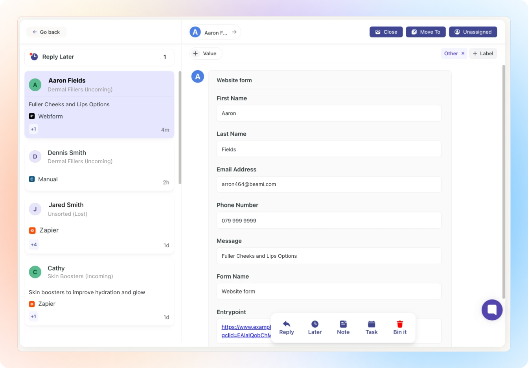
Task: Delete with the Bin it trash action
Action: [400, 328]
